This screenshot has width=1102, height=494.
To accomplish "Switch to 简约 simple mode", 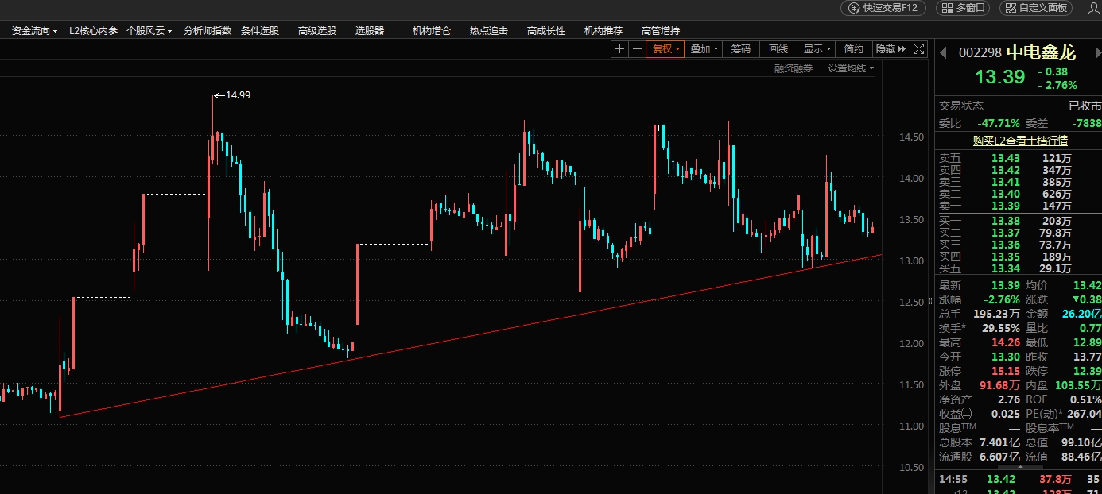I will point(854,49).
